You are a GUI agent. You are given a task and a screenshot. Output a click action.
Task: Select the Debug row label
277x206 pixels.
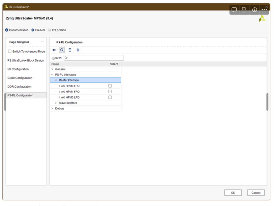click(x=59, y=108)
